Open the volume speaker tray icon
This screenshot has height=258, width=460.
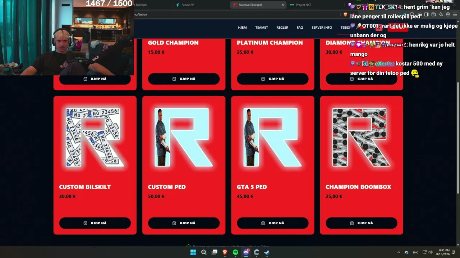(x=431, y=252)
